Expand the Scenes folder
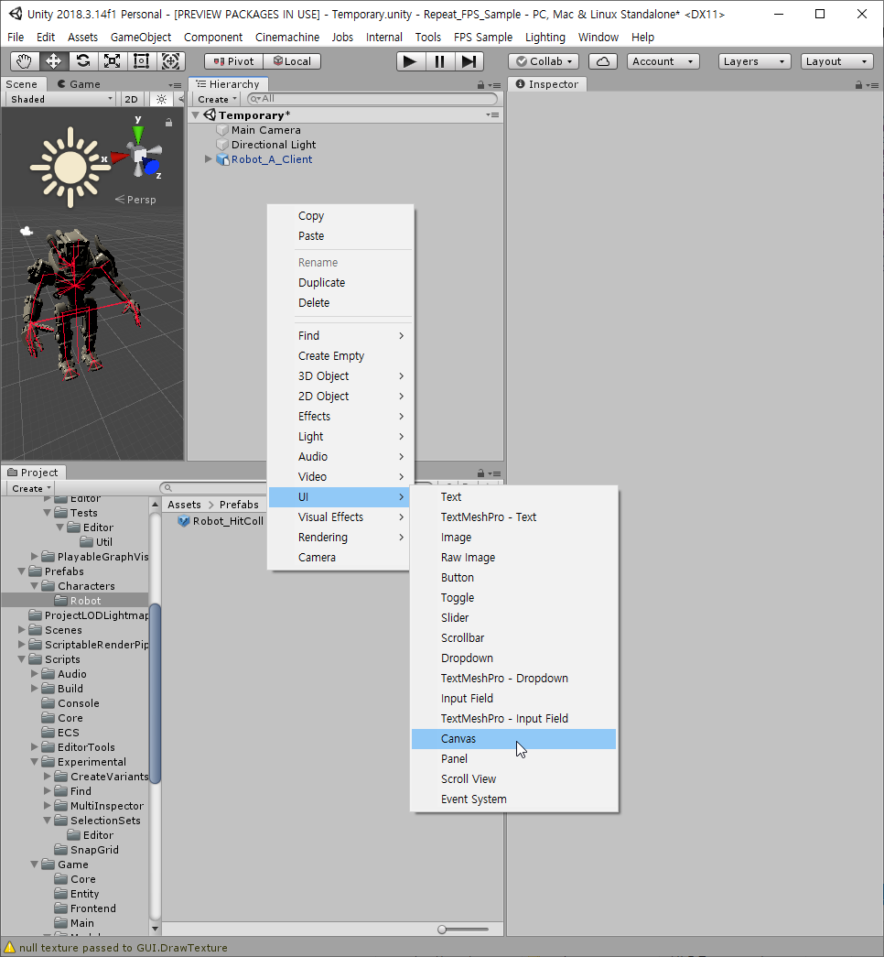This screenshot has height=957, width=884. click(x=22, y=629)
